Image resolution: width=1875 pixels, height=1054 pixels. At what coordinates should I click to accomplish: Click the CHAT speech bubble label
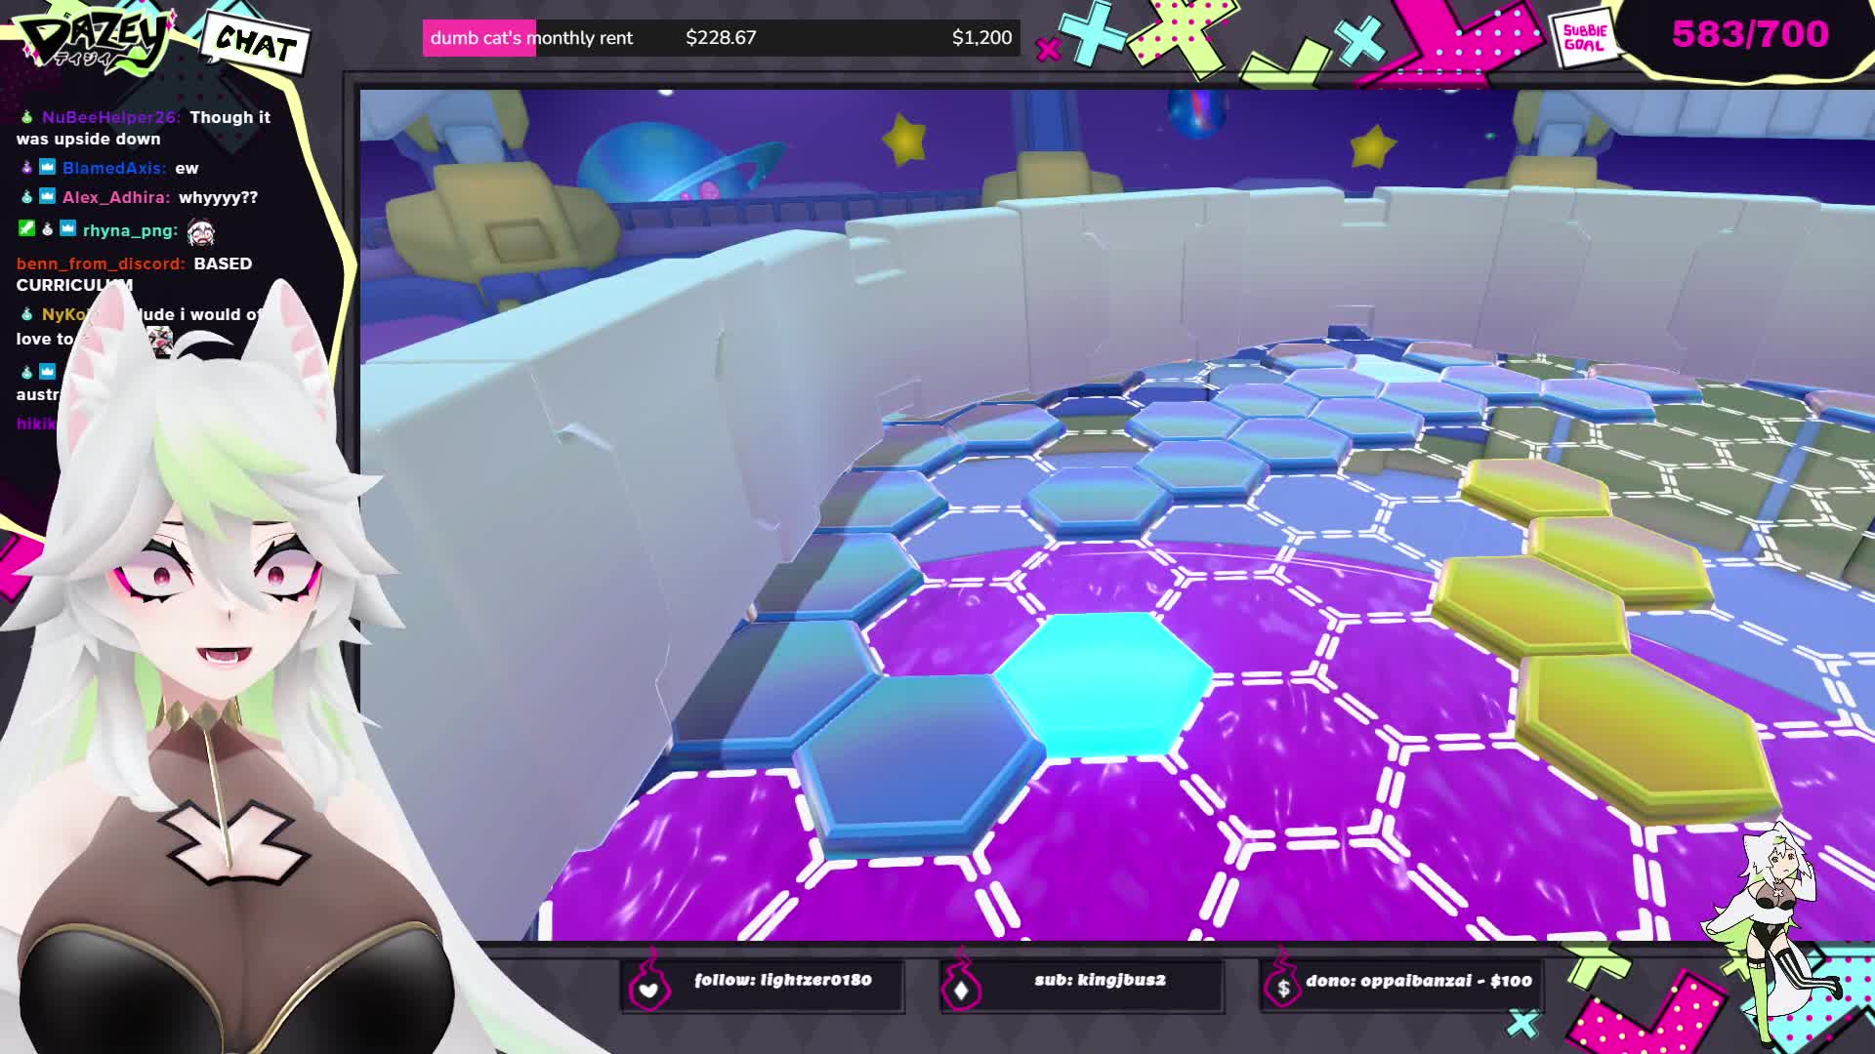(256, 43)
